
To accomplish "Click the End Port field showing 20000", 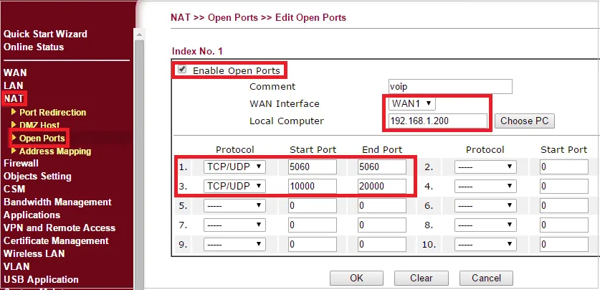I will point(381,187).
